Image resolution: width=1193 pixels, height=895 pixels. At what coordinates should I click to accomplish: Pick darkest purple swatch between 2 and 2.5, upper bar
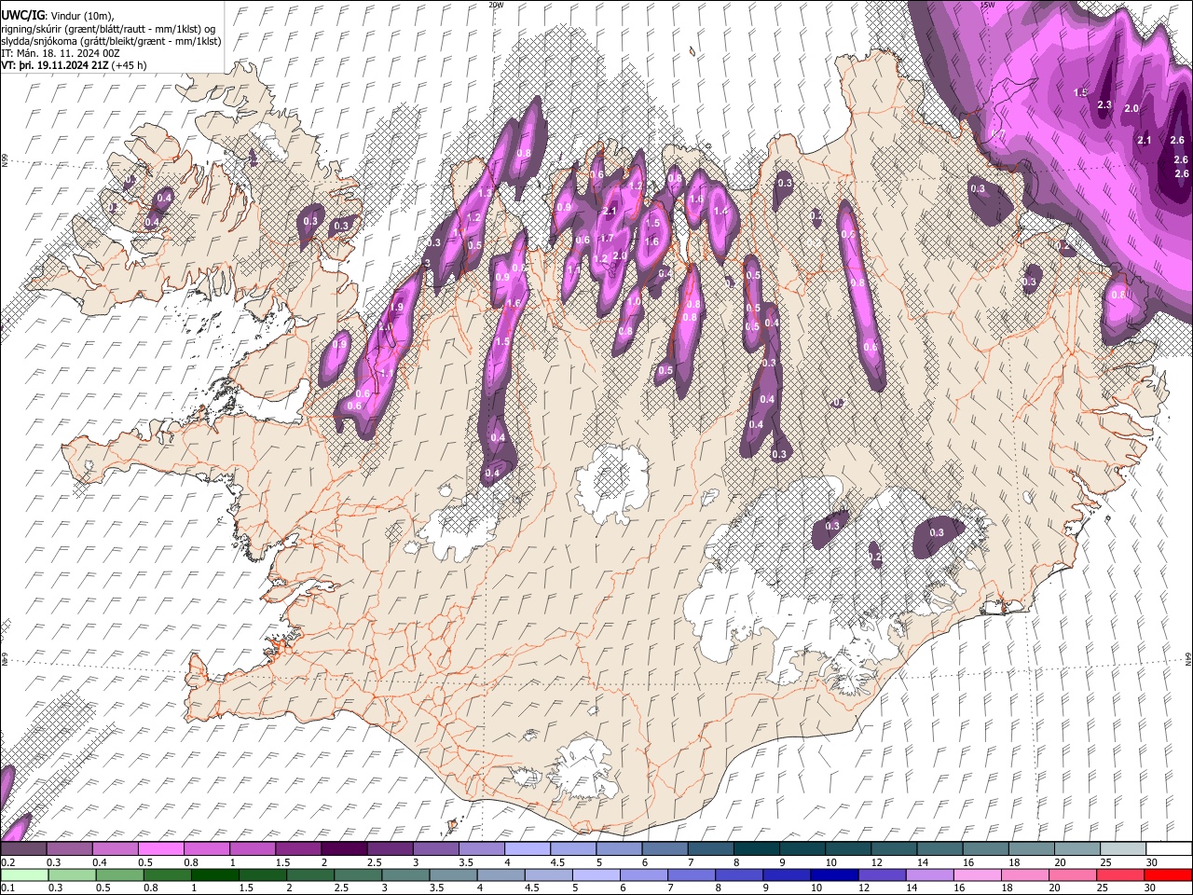[343, 849]
